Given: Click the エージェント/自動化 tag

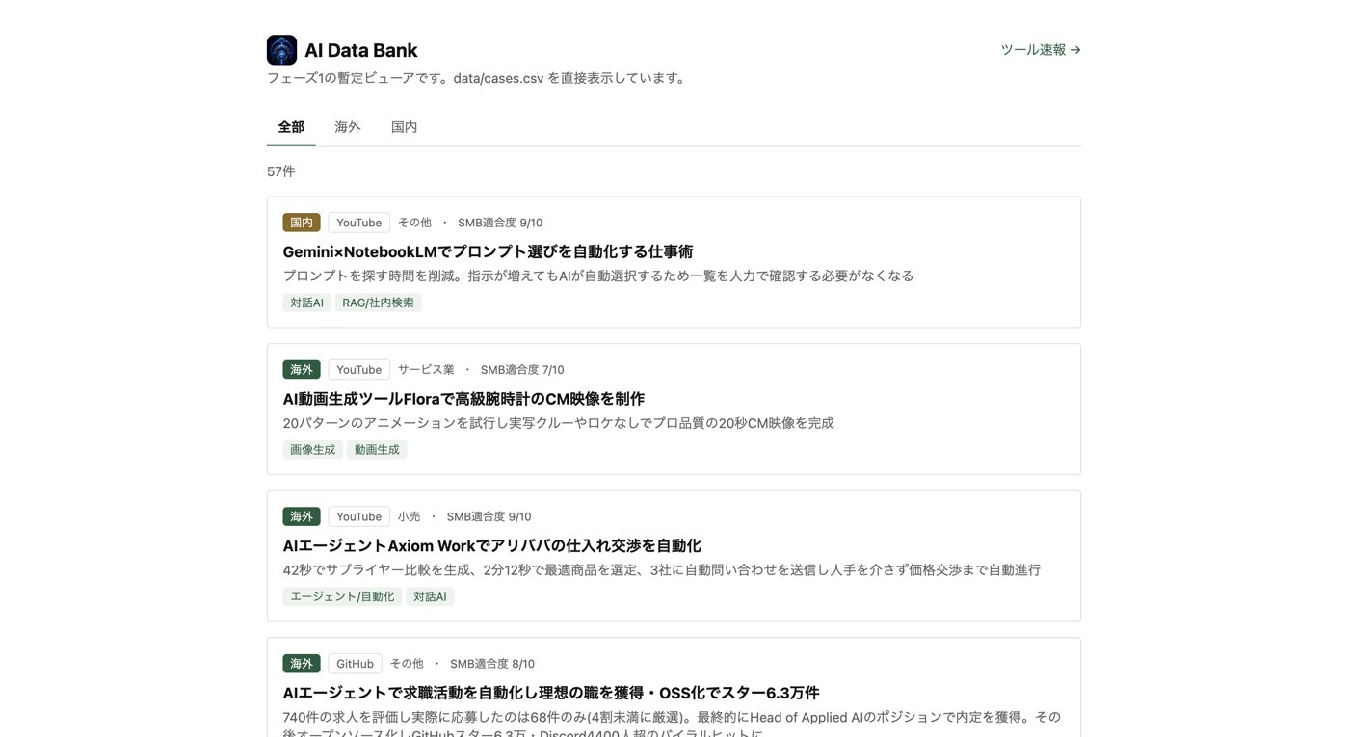Looking at the screenshot, I should click(x=342, y=596).
